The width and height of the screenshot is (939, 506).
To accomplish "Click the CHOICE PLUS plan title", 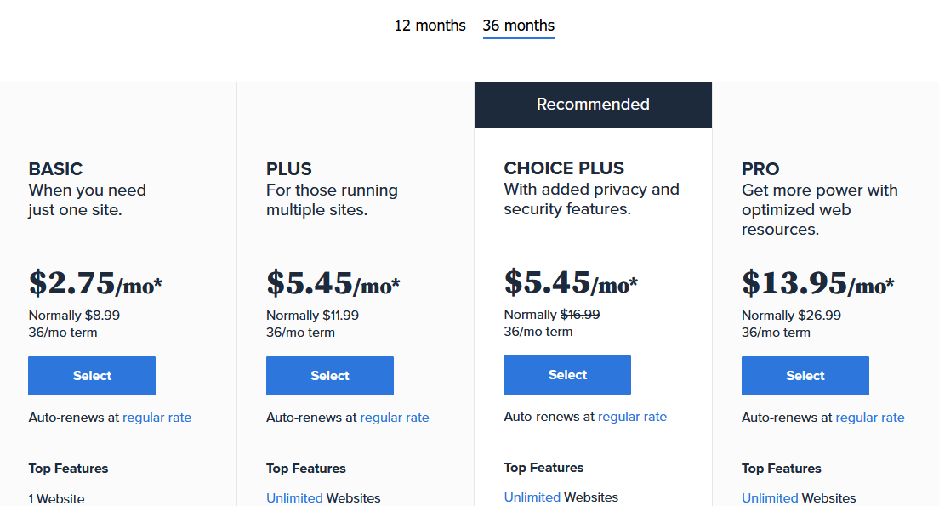I will tap(564, 168).
